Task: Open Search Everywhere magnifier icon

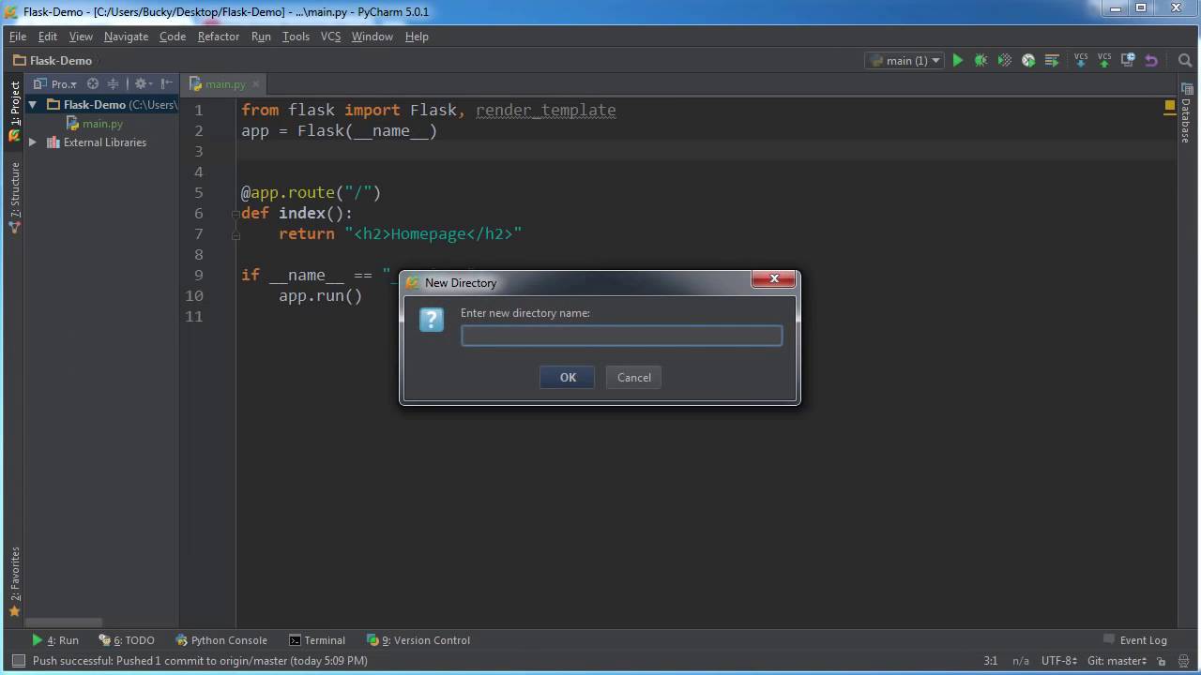Action: click(x=1185, y=60)
